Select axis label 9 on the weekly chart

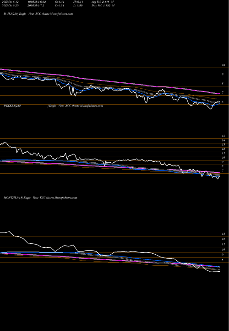click(x=222, y=162)
